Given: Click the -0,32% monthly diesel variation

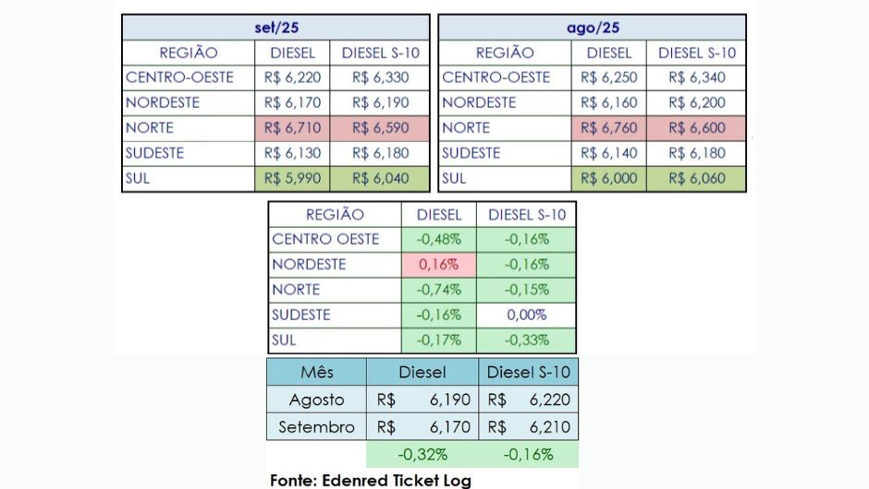Looking at the screenshot, I should (422, 454).
